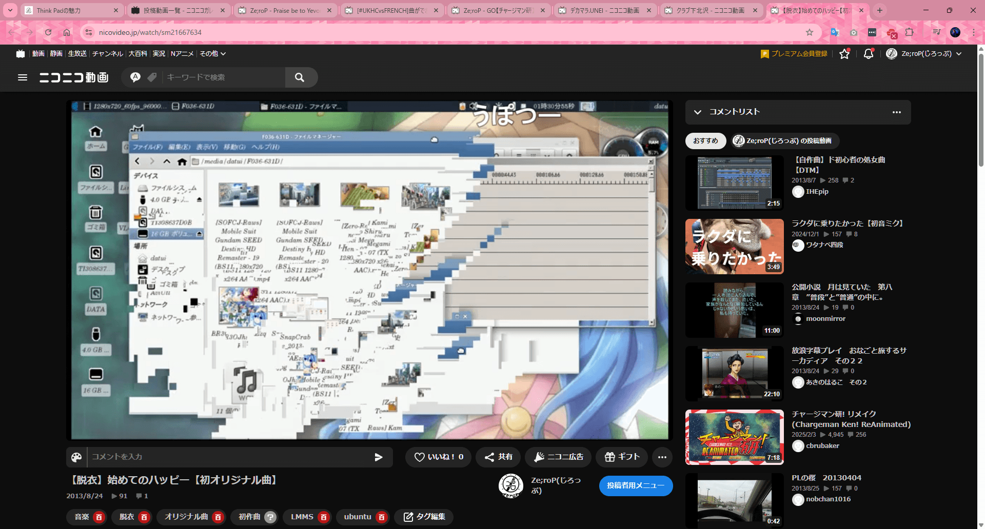Switch search mode to keyword icon

(x=135, y=77)
